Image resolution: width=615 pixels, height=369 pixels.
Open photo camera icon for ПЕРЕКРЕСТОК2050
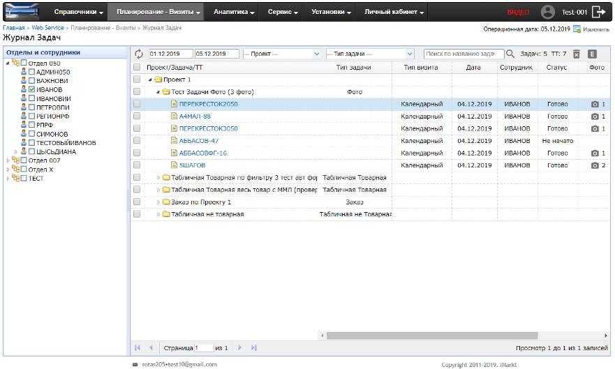click(595, 104)
